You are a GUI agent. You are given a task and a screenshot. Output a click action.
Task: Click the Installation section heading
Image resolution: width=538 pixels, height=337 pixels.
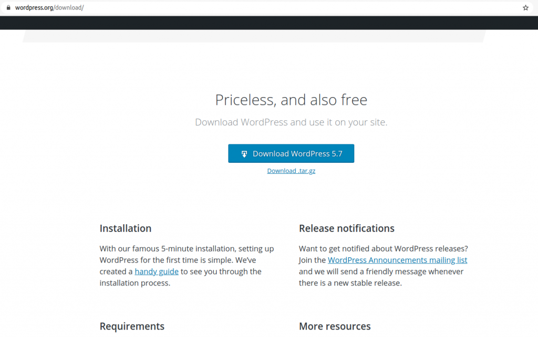pos(126,228)
